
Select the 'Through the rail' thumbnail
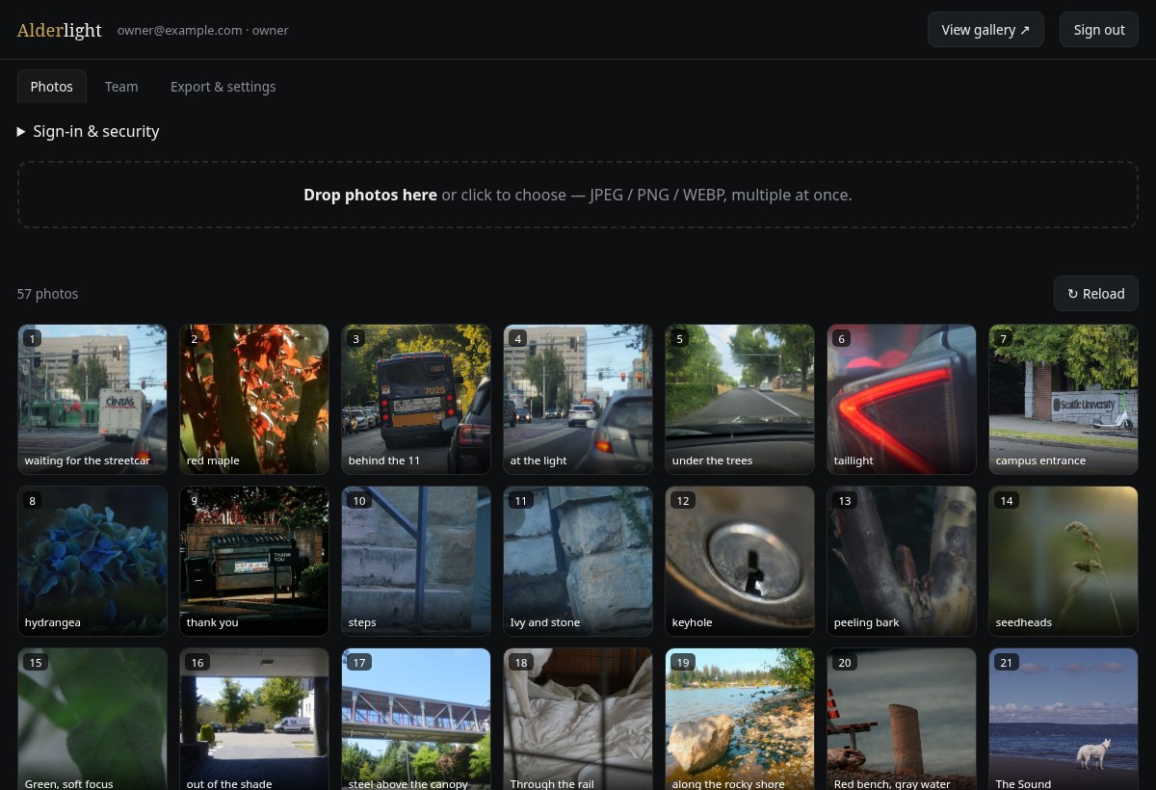tap(578, 719)
